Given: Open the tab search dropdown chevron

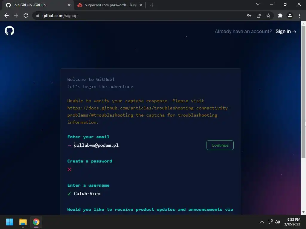Looking at the screenshot, I should (x=258, y=4).
